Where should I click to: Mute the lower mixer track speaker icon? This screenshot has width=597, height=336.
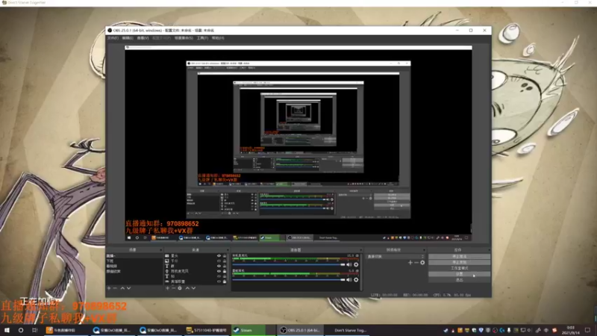click(348, 279)
